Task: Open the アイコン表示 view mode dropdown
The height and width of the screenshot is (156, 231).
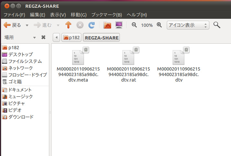Action: pos(188,25)
